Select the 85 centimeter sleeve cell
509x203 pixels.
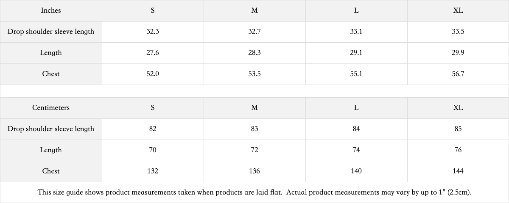(x=458, y=129)
